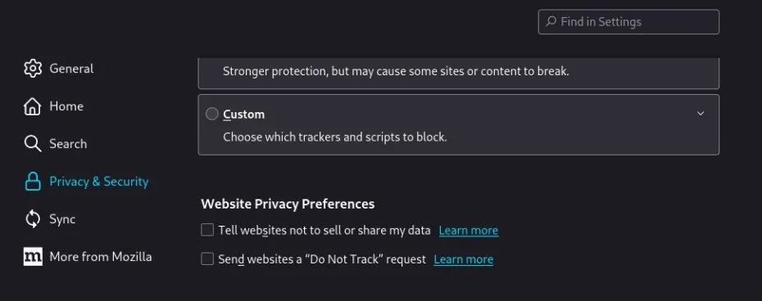Select the Custom radio button
The width and height of the screenshot is (762, 301).
pos(212,114)
